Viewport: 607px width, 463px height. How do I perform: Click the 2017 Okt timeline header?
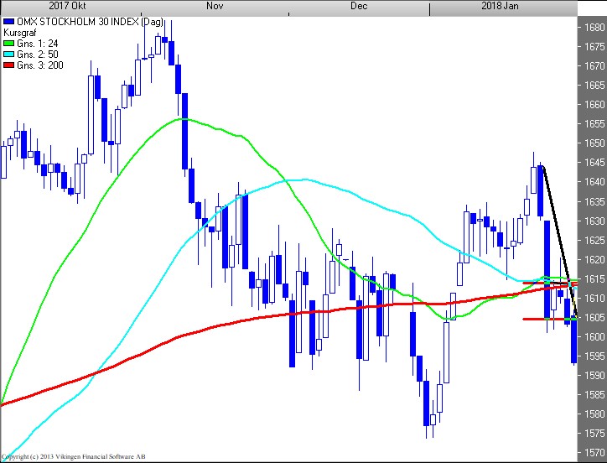[67, 6]
